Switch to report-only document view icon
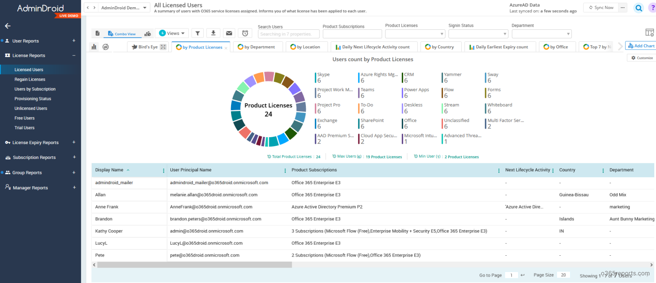 [97, 33]
